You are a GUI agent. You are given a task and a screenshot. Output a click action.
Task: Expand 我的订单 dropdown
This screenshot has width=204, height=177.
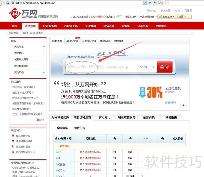click(131, 17)
